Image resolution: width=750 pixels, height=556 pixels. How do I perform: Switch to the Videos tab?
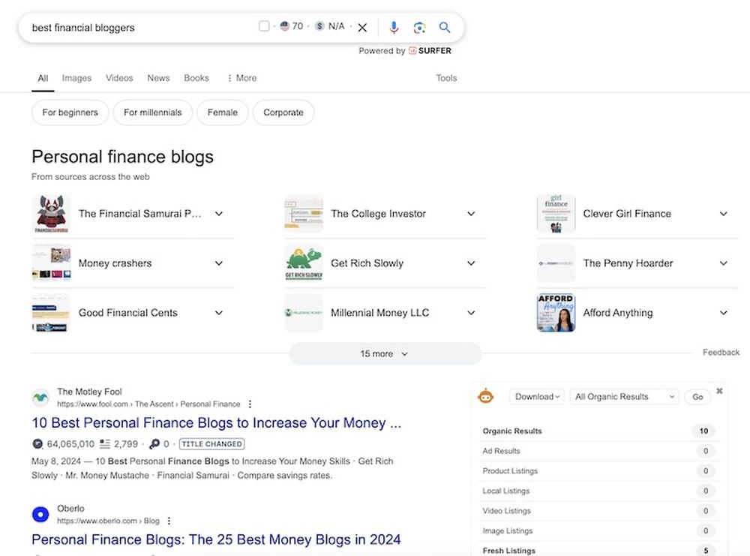[119, 78]
